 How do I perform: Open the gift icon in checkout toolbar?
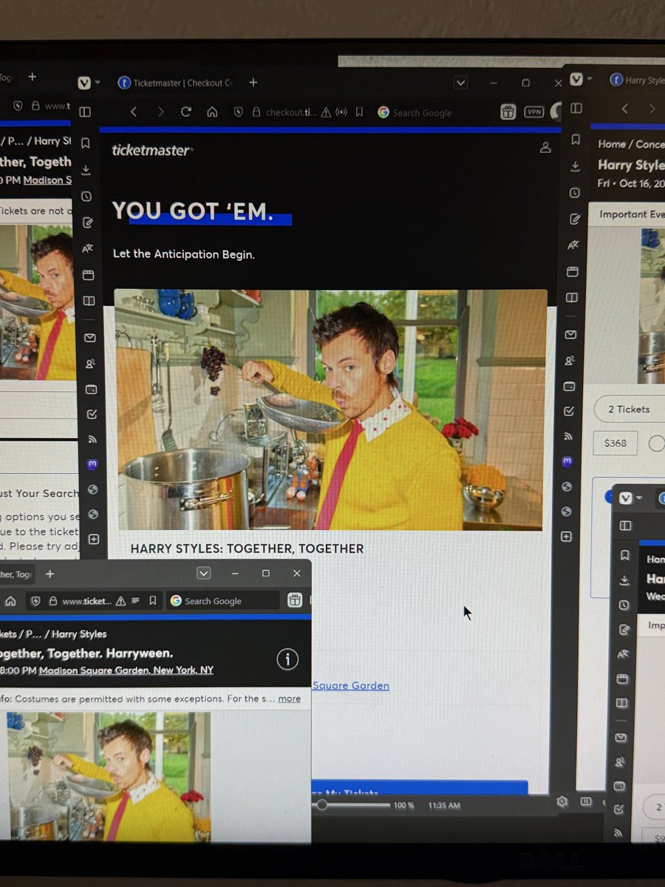tap(508, 112)
